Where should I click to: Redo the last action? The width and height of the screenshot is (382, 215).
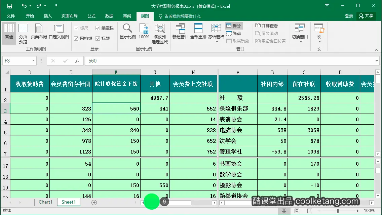39,6
